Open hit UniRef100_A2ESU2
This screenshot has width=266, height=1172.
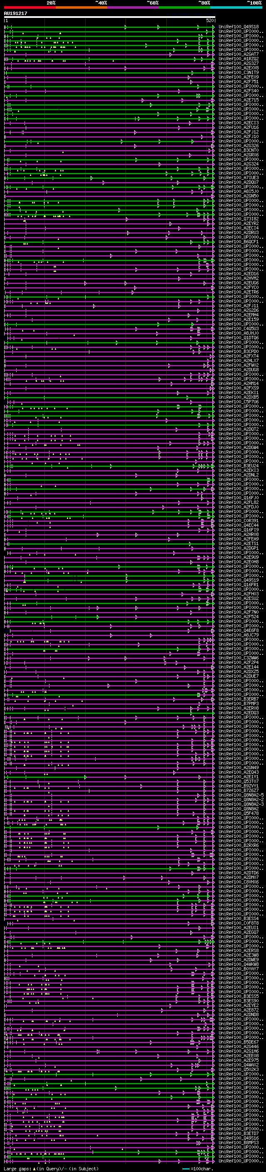point(239,598)
